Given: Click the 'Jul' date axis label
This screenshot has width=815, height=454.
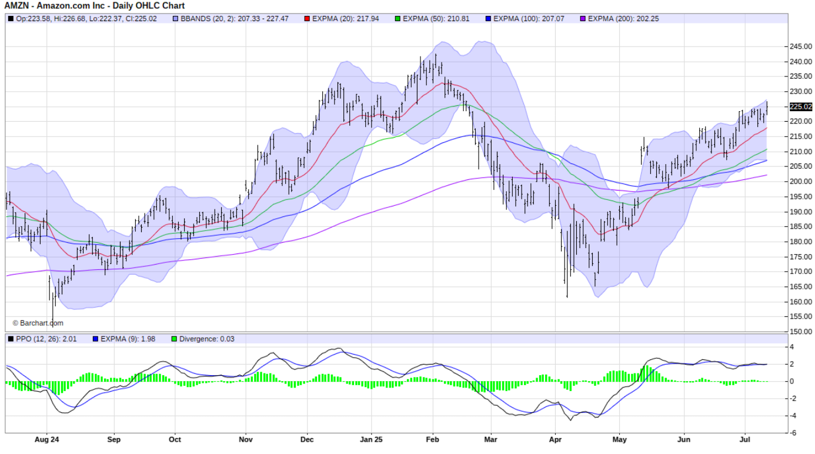Looking at the screenshot, I should (x=745, y=439).
